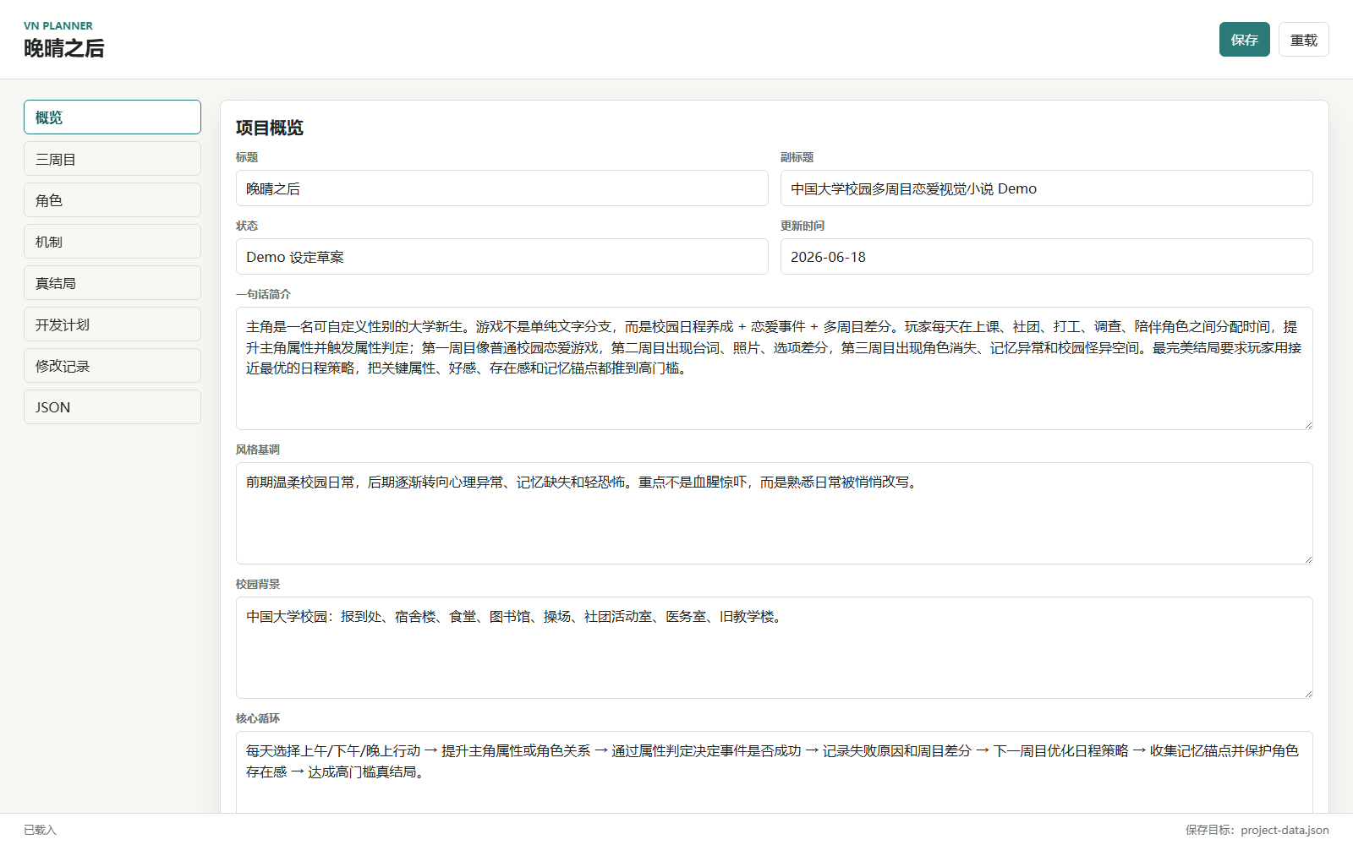View the 修改记录 section
The height and width of the screenshot is (845, 1353).
click(112, 366)
